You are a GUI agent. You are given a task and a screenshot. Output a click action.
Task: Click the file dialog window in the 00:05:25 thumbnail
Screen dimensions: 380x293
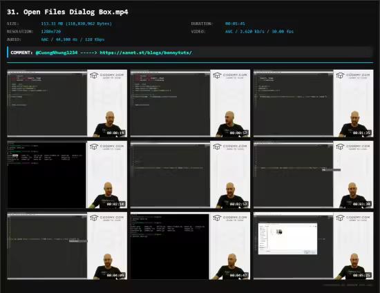pyautogui.click(x=287, y=238)
